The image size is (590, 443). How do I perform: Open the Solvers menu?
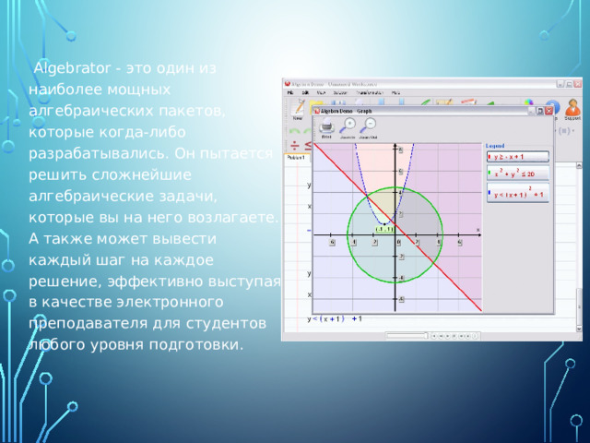point(340,92)
